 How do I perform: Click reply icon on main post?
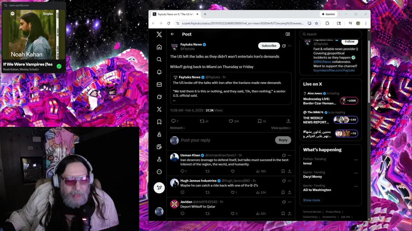point(173,121)
